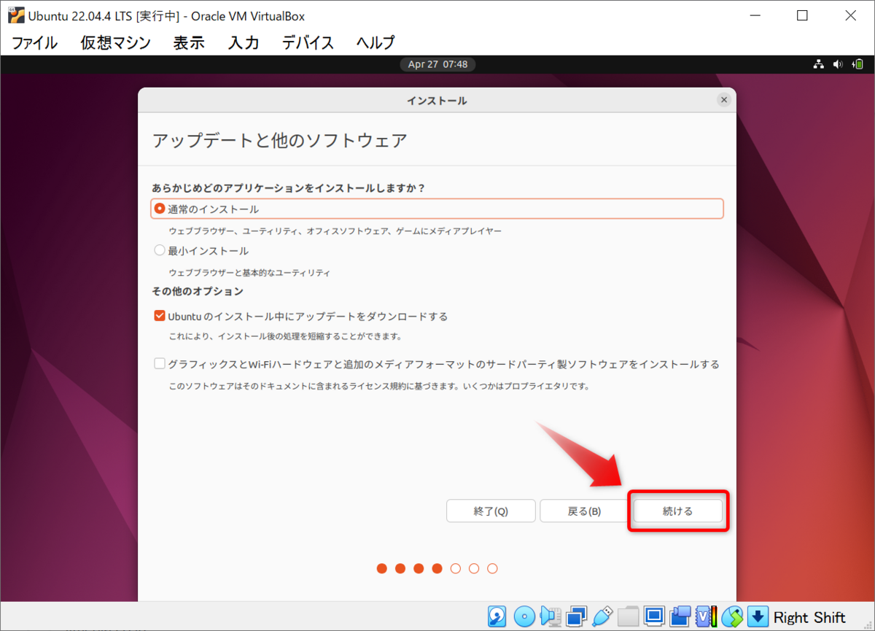Viewport: 875px width, 631px height.
Task: Click ウェブブラウザーと基本的なユーティリティ description
Action: coord(249,273)
